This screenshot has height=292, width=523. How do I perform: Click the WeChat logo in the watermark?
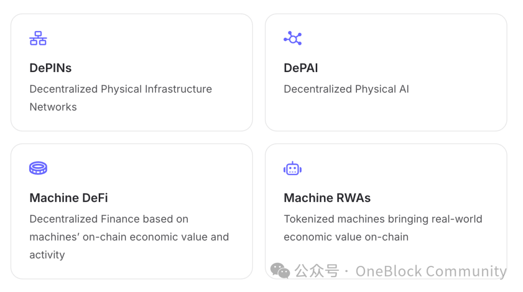click(x=280, y=271)
